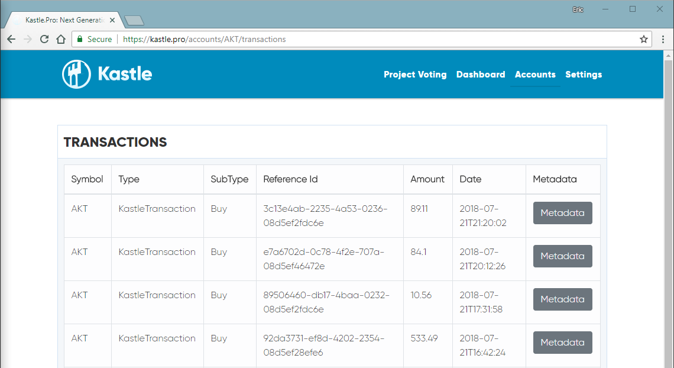The width and height of the screenshot is (674, 368).
Task: Click the TRANSACTIONS heading
Action: [x=115, y=143]
